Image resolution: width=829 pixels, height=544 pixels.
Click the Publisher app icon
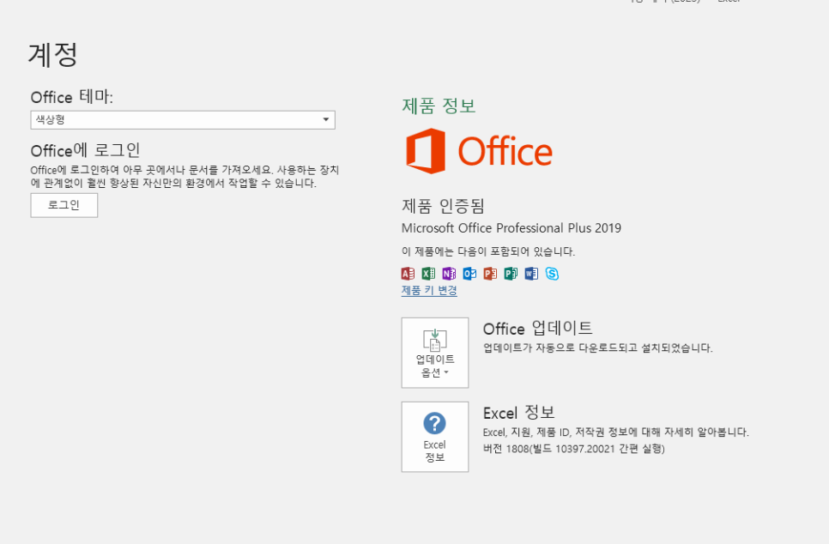(511, 274)
